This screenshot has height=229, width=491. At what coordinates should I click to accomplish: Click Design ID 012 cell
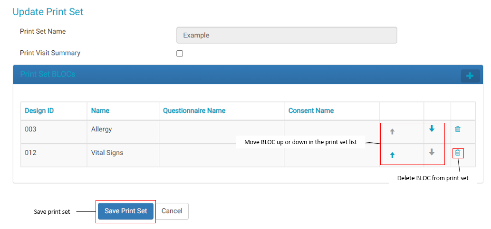30,153
